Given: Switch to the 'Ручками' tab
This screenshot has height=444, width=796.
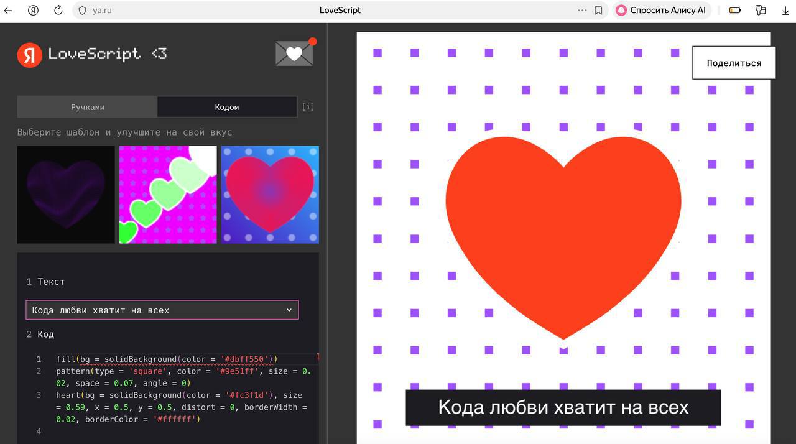Looking at the screenshot, I should click(87, 107).
